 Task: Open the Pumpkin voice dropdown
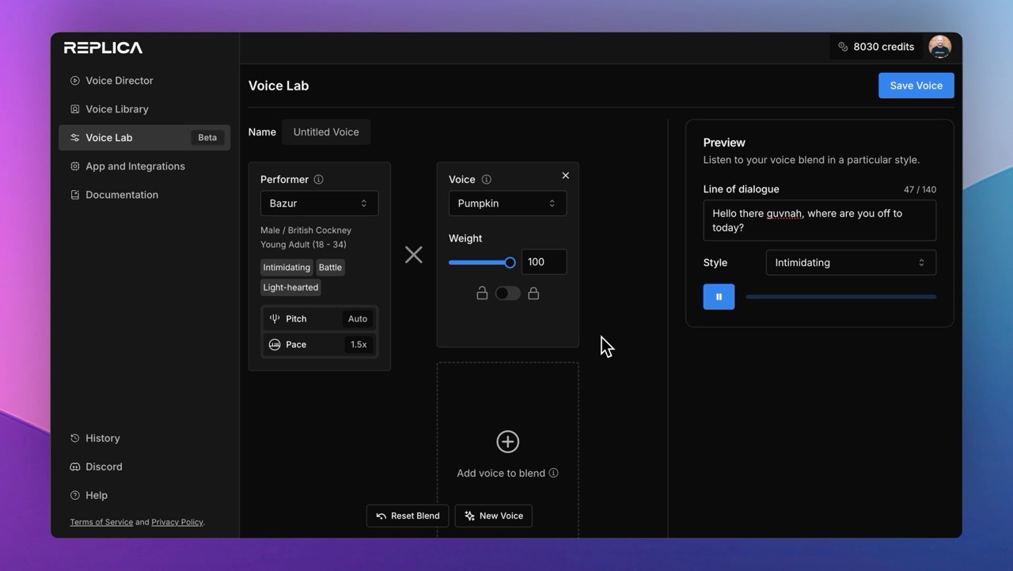[x=507, y=204]
